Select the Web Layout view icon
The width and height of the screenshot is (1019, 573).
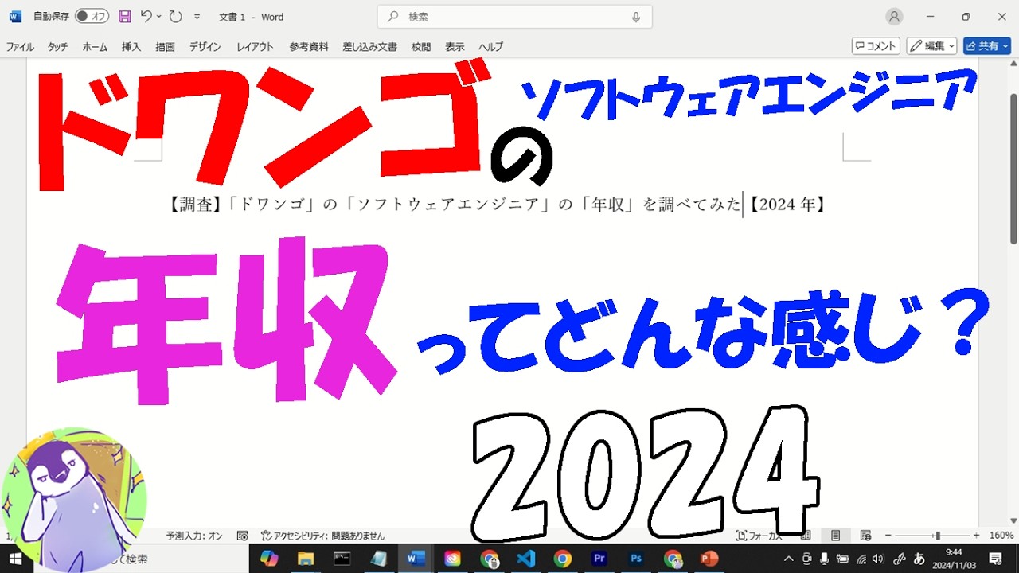(866, 536)
